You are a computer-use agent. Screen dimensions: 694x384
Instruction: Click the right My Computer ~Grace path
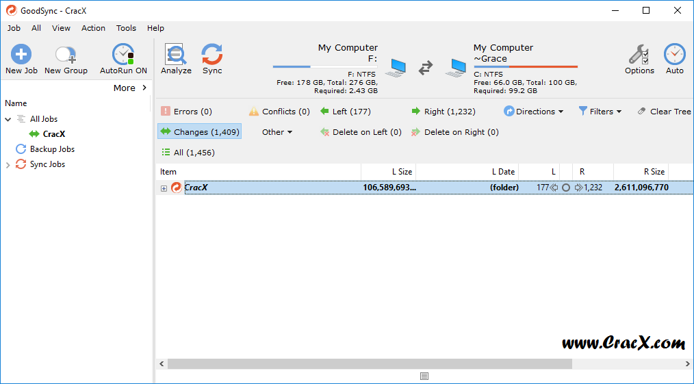pos(503,53)
